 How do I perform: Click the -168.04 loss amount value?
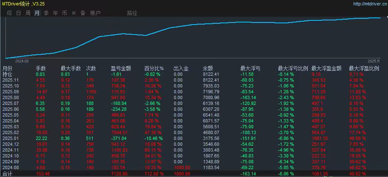(x=119, y=103)
